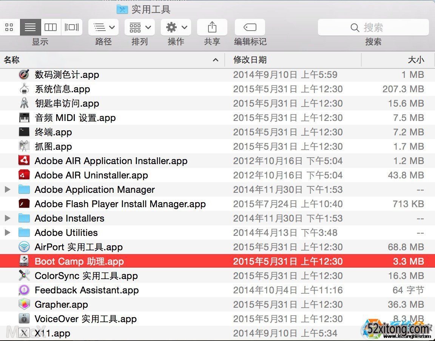Expand the Adobe Installers folder

pos(8,218)
